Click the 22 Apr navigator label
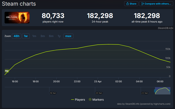Image resolution: width=175 pixels, height=109 pixels. 145,93
